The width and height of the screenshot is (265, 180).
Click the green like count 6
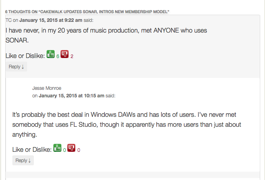pyautogui.click(x=58, y=56)
